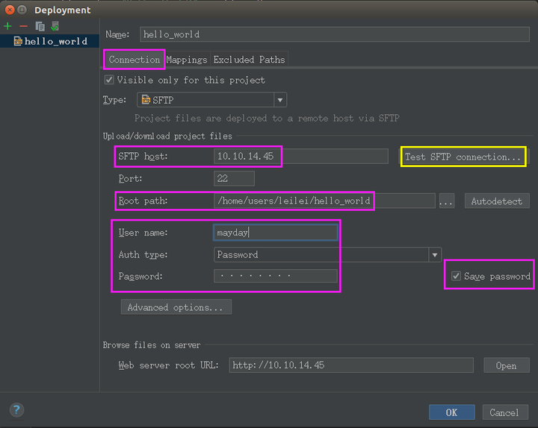538x428 pixels.
Task: Click the red remove server icon
Action: pos(23,26)
